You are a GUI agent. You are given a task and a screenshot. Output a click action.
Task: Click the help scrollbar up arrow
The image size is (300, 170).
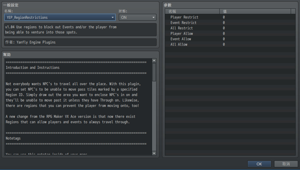click(154, 60)
